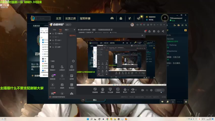Image resolution: width=215 pixels, height=121 pixels.
Task: Close the 信息中心 panel
Action: click(x=142, y=35)
